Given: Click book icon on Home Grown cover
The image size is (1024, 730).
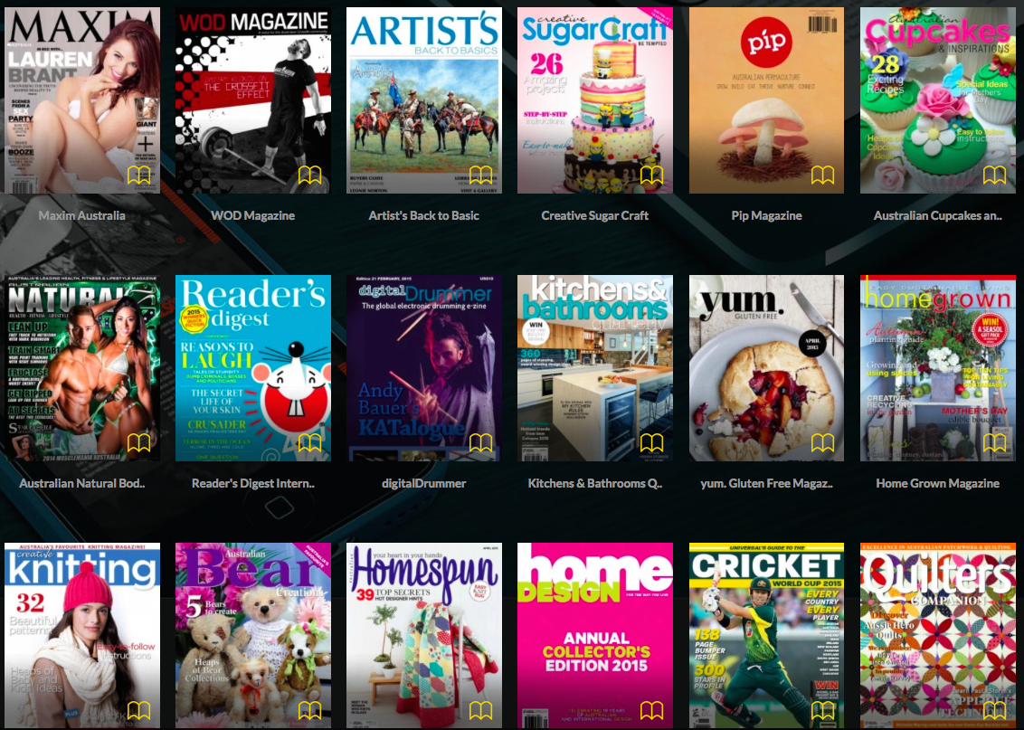Looking at the screenshot, I should (994, 443).
